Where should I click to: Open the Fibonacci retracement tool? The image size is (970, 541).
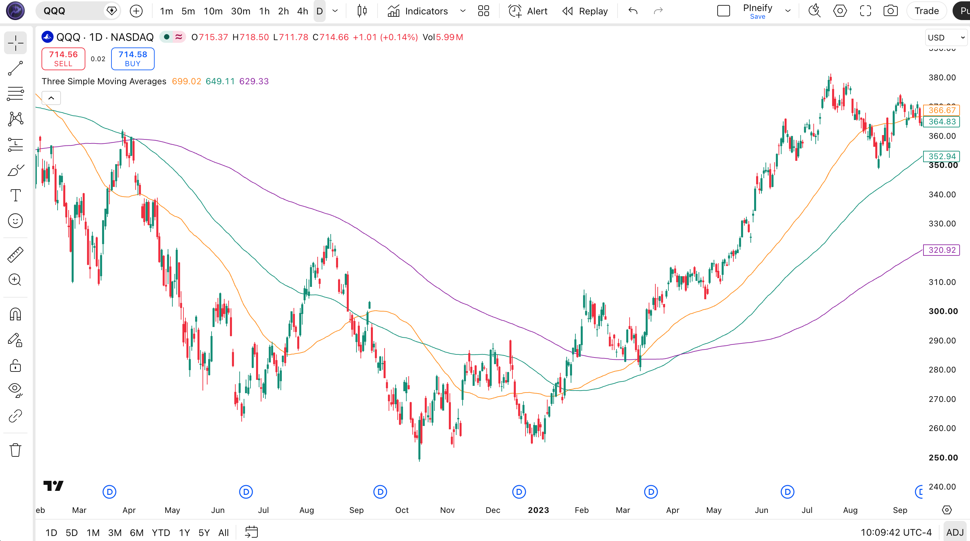click(x=15, y=94)
